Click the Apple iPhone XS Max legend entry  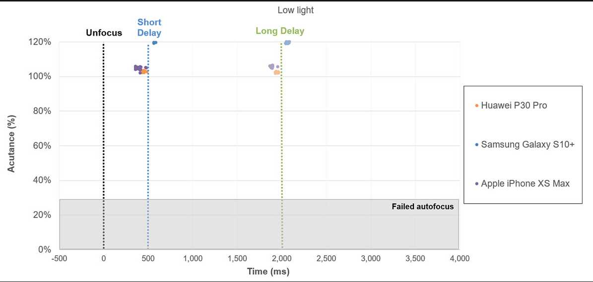(522, 184)
